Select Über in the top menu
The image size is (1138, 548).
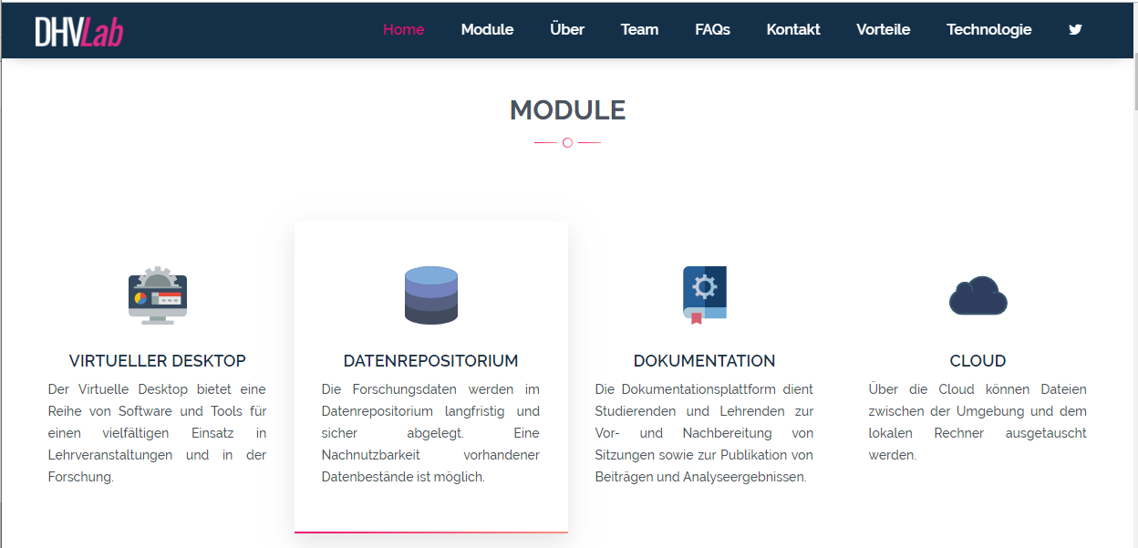click(567, 29)
